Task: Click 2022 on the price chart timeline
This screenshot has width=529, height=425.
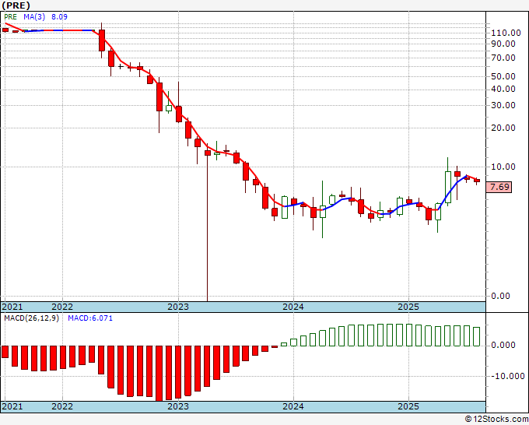Action: [62, 307]
